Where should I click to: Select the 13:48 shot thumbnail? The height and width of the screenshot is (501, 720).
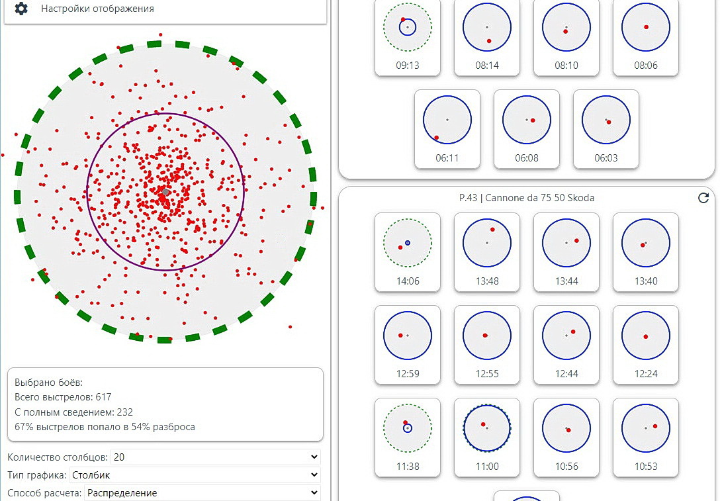click(487, 252)
